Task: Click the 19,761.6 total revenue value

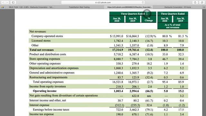Action: (x=134, y=50)
